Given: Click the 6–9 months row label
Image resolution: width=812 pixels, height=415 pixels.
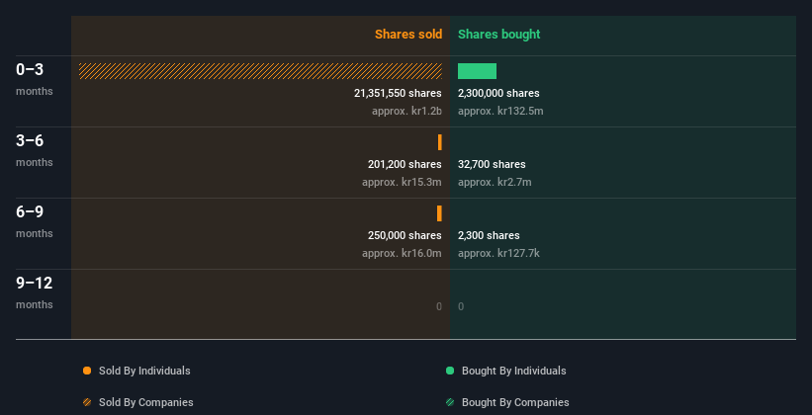Looking at the screenshot, I should point(35,221).
